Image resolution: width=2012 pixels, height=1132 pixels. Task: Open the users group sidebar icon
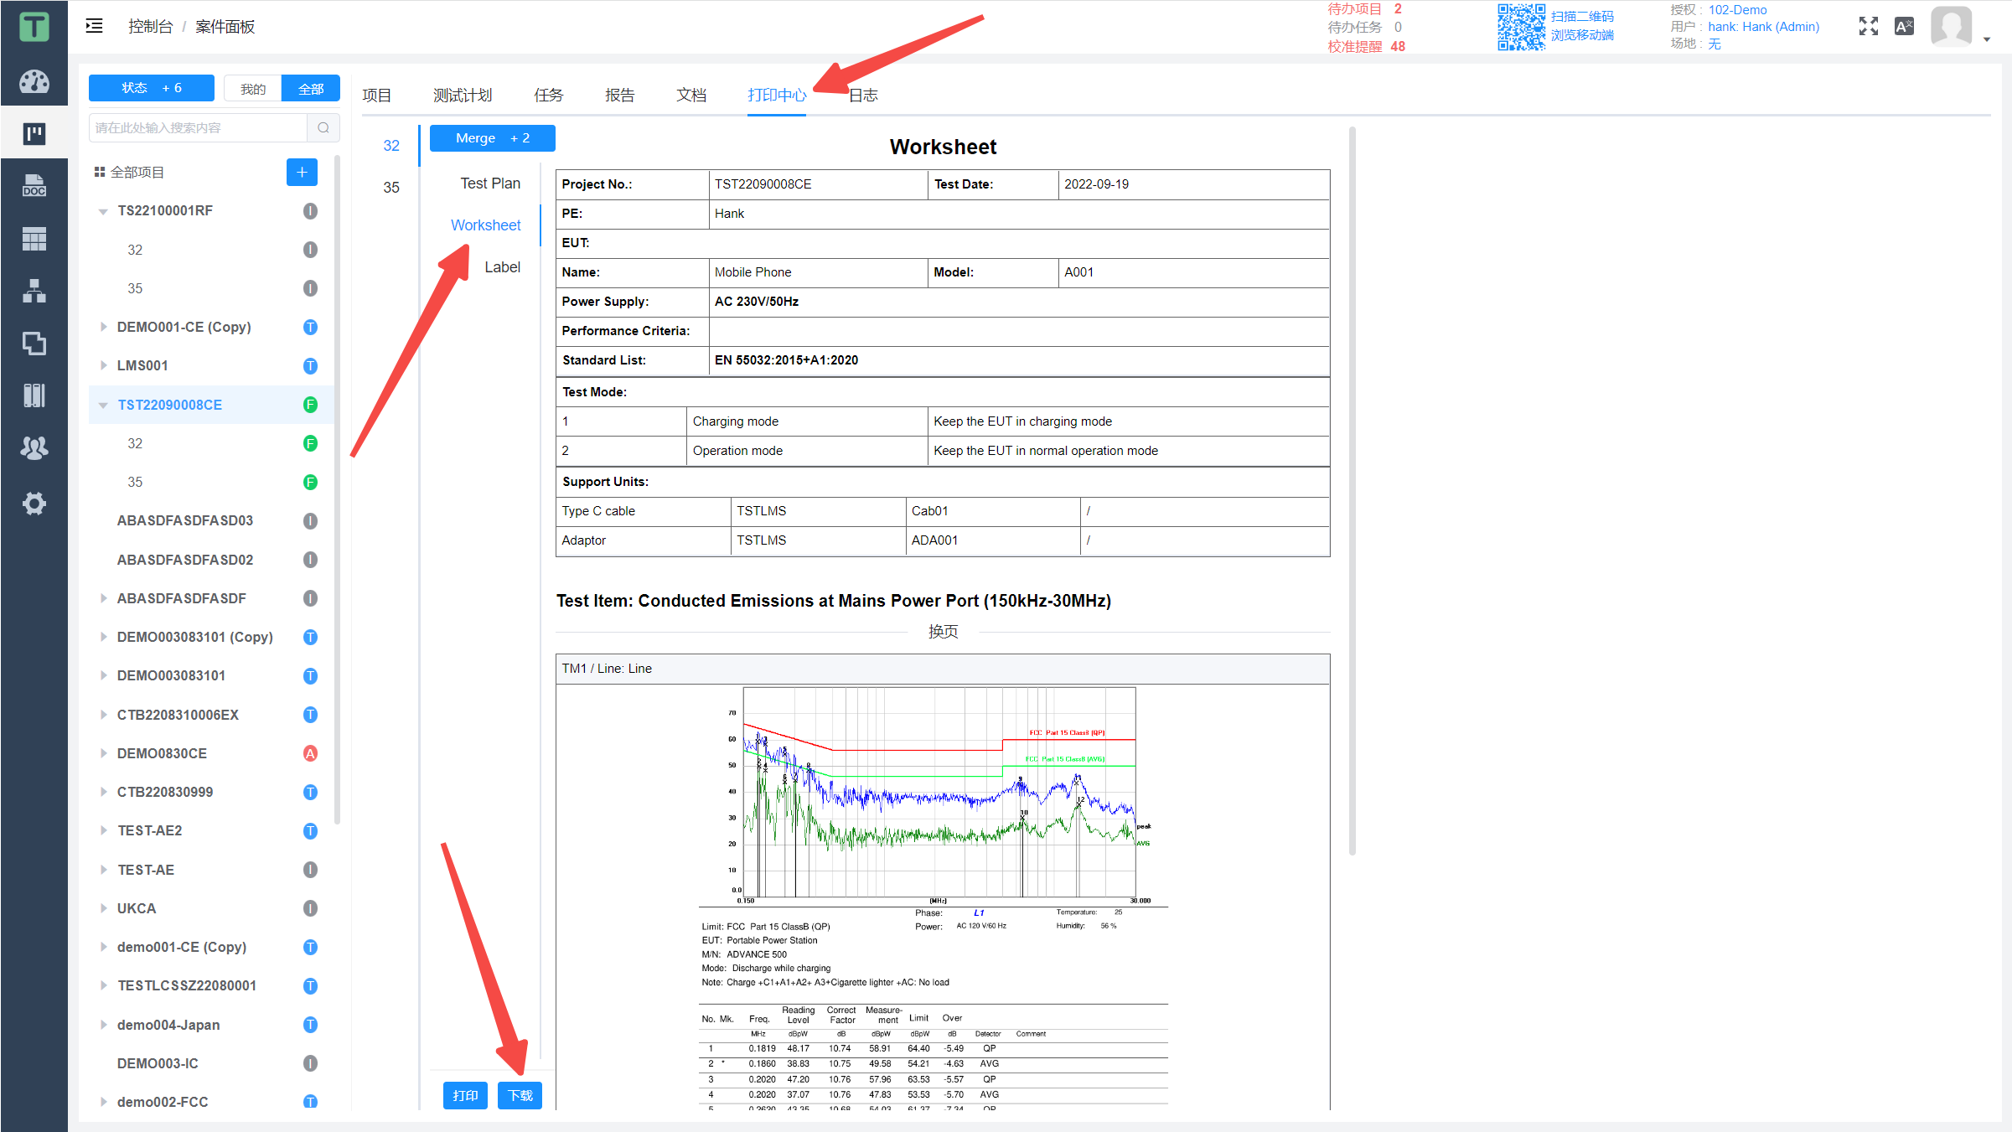[x=34, y=448]
